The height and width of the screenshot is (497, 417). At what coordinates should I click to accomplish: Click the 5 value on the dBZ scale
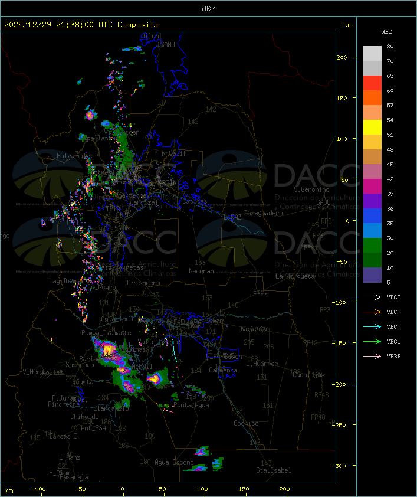pyautogui.click(x=388, y=282)
